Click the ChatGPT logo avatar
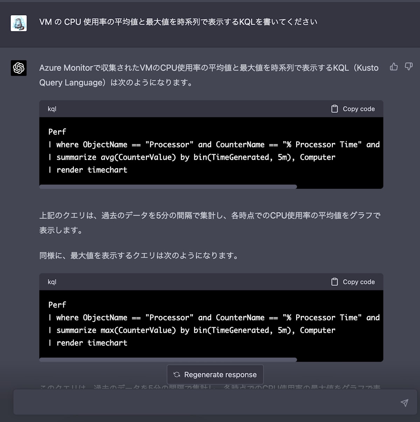The image size is (420, 422). click(19, 68)
